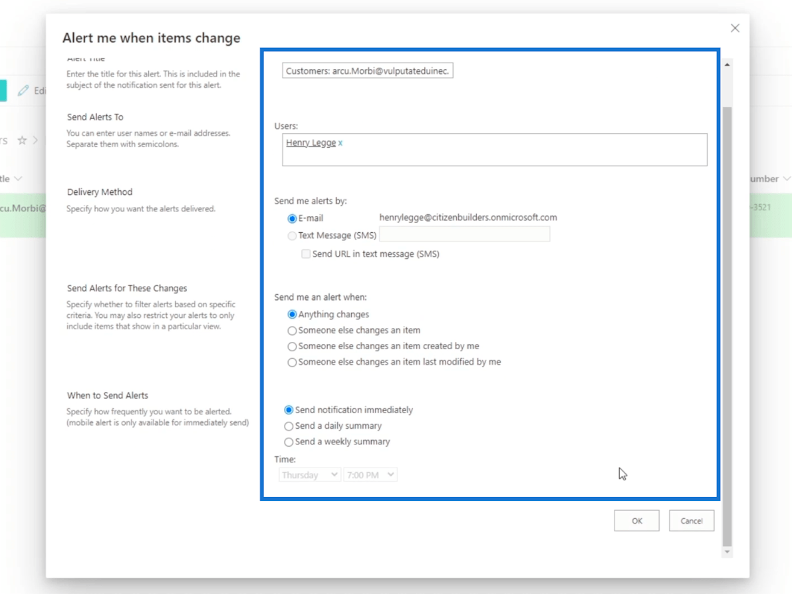Click the dialog vertical scrollbar thumb

[x=727, y=327]
